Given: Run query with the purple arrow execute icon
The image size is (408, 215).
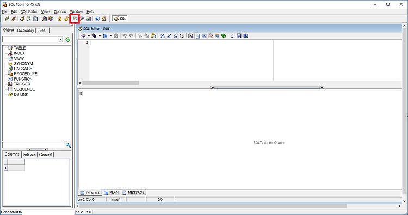Looking at the screenshot, I should coord(83,36).
